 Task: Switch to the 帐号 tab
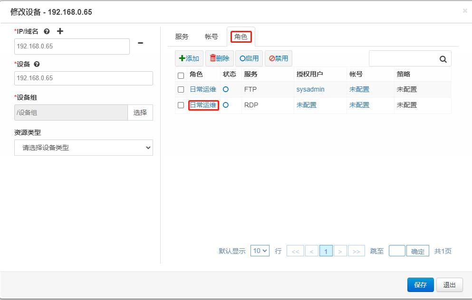pyautogui.click(x=212, y=37)
